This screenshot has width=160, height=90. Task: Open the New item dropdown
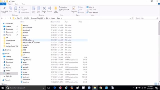pos(63,7)
